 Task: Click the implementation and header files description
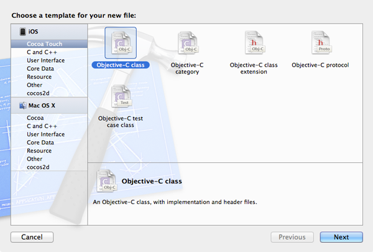pyautogui.click(x=175, y=202)
